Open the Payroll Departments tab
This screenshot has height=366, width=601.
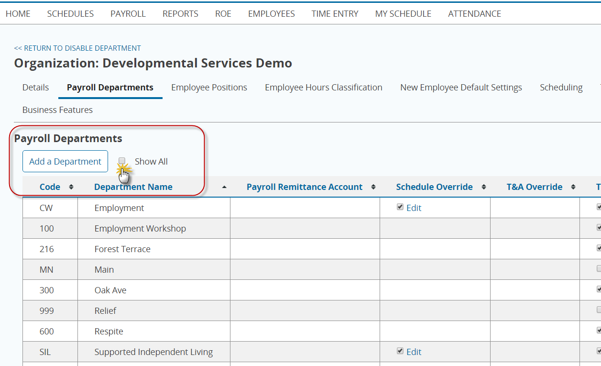pyautogui.click(x=110, y=88)
